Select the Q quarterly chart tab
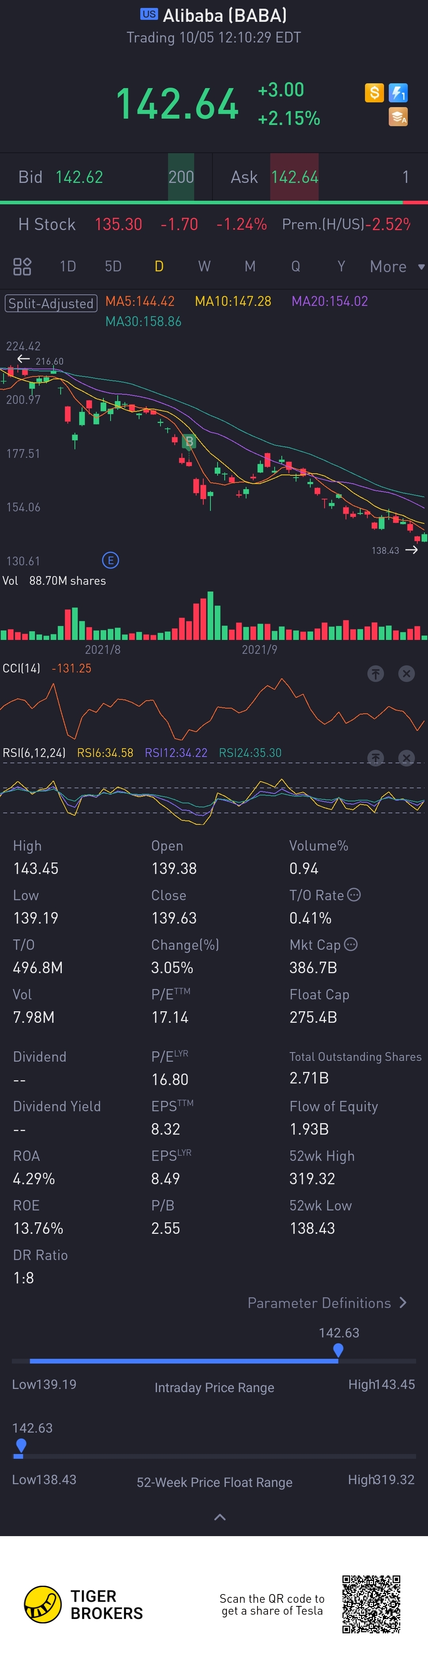This screenshot has height=1673, width=428. point(296,266)
